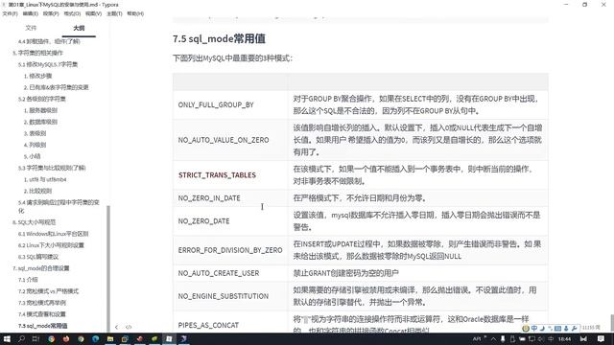Screen dimensions: 614x345
Task: Open Windows Start menu
Action: tap(7, 338)
